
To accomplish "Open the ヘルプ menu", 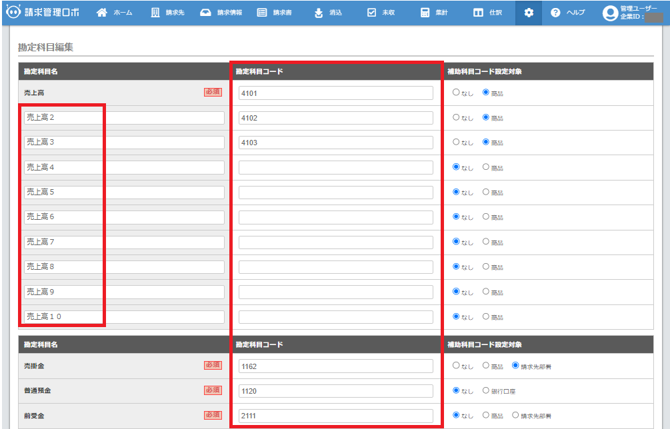I will (x=568, y=13).
